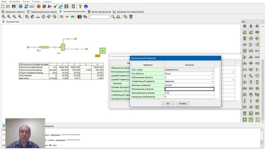Open the blue info about icon
Screen dimensions: 265x149
[86, 7]
